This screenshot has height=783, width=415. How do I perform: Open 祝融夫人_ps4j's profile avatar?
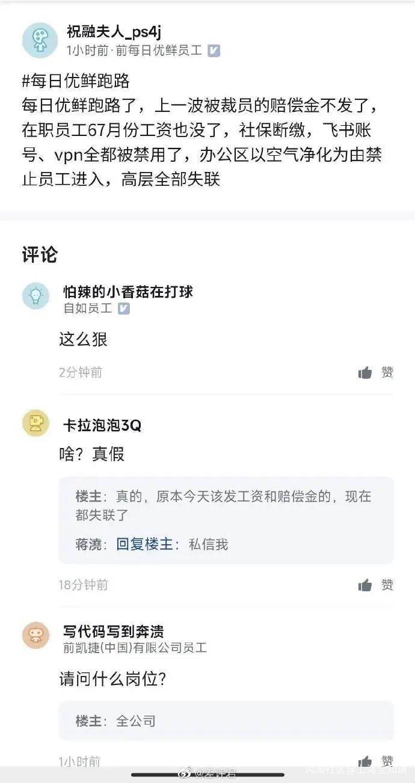point(40,40)
